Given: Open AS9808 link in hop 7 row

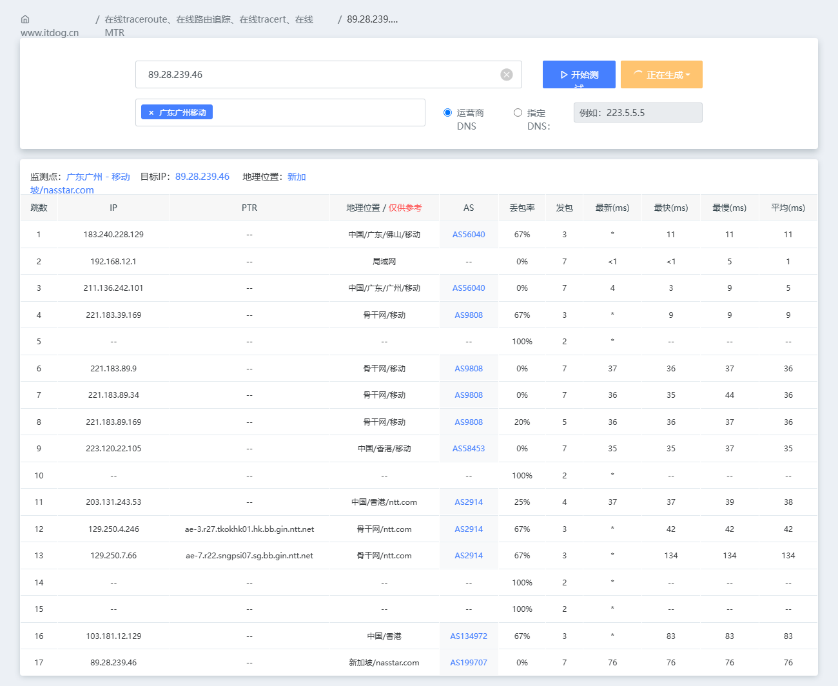Looking at the screenshot, I should (x=469, y=395).
